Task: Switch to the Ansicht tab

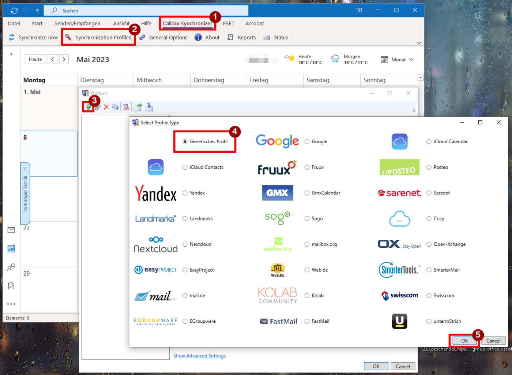Action: pyautogui.click(x=121, y=23)
